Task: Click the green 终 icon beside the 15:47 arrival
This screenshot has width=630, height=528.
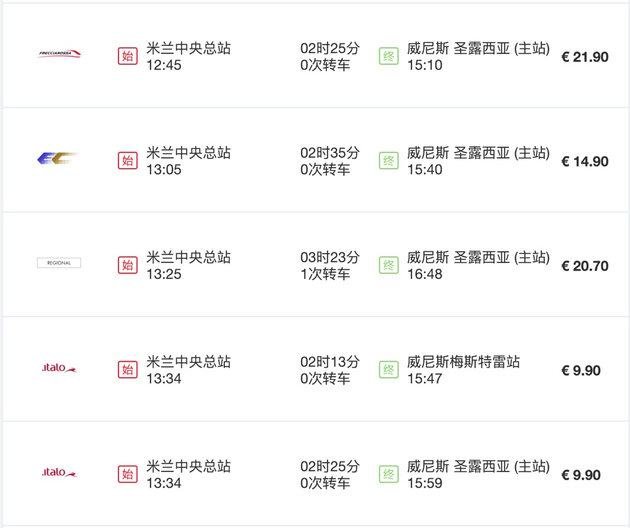Action: pyautogui.click(x=389, y=369)
